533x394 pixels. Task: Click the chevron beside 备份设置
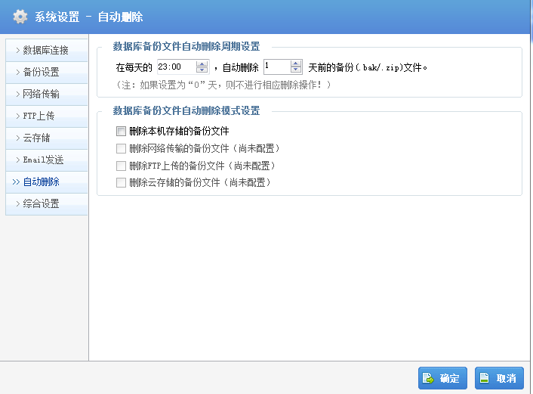click(x=17, y=72)
